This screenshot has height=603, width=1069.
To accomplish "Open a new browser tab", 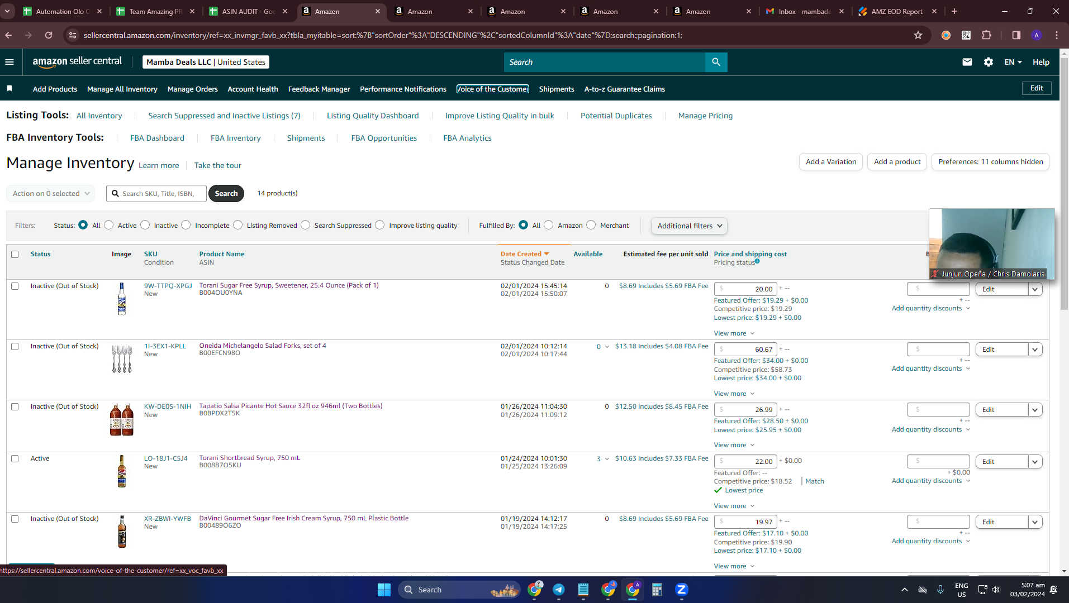I will [x=954, y=11].
